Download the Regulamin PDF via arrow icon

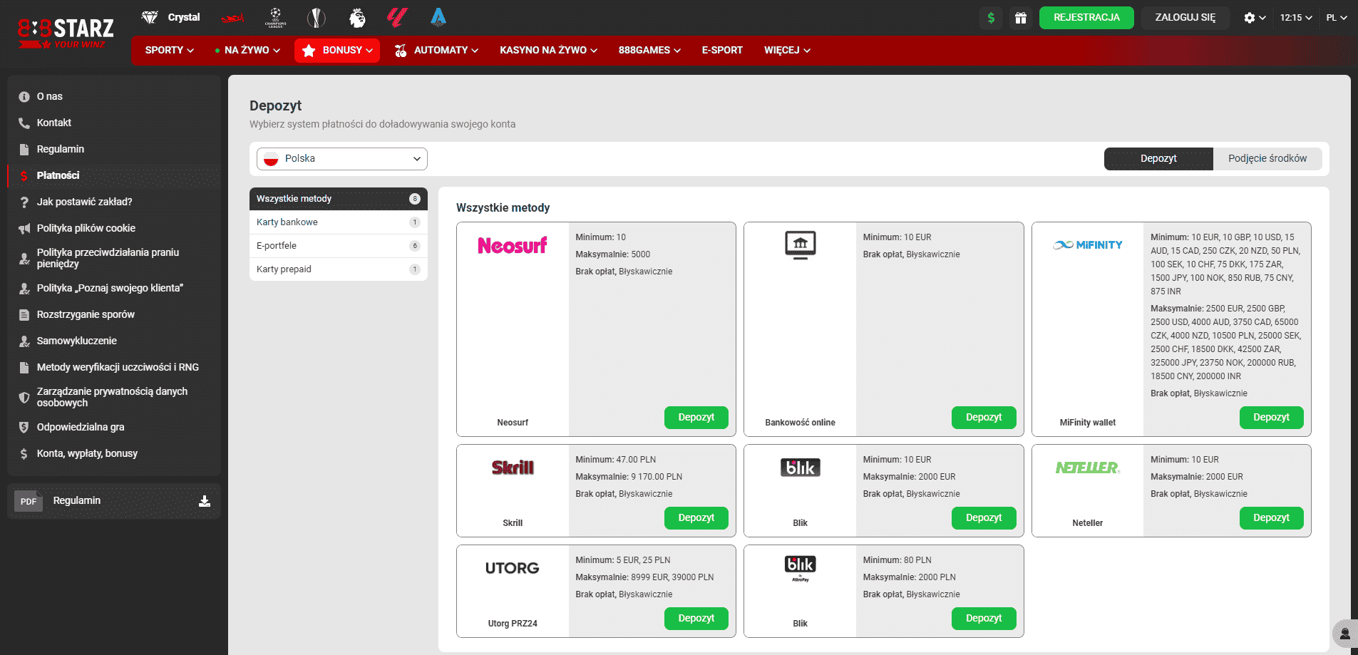coord(205,501)
